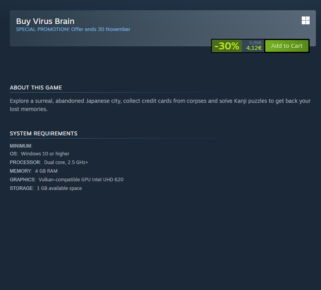Click the MINIMUM requirements label
321x290 pixels.
(21, 146)
